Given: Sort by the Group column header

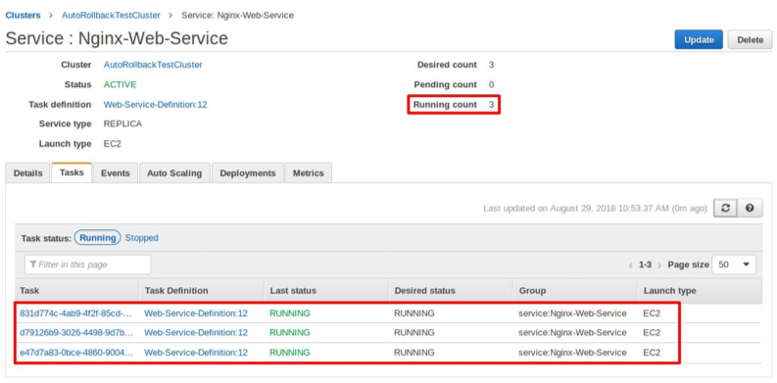Looking at the screenshot, I should [575, 291].
